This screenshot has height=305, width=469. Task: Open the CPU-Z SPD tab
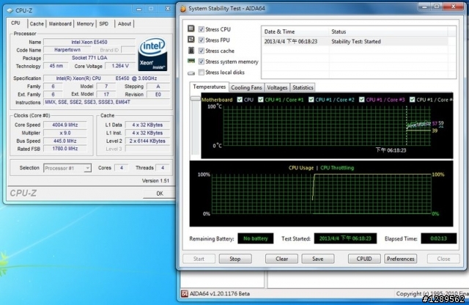(104, 23)
